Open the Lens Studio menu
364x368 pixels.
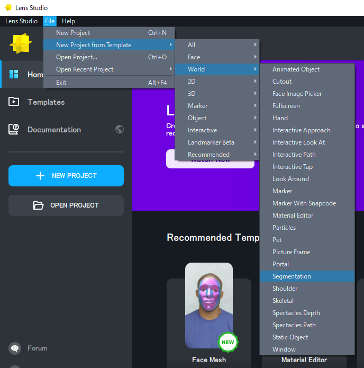(21, 21)
